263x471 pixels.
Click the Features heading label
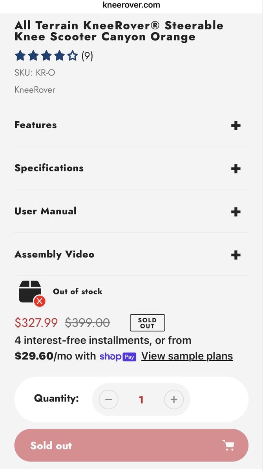[36, 125]
